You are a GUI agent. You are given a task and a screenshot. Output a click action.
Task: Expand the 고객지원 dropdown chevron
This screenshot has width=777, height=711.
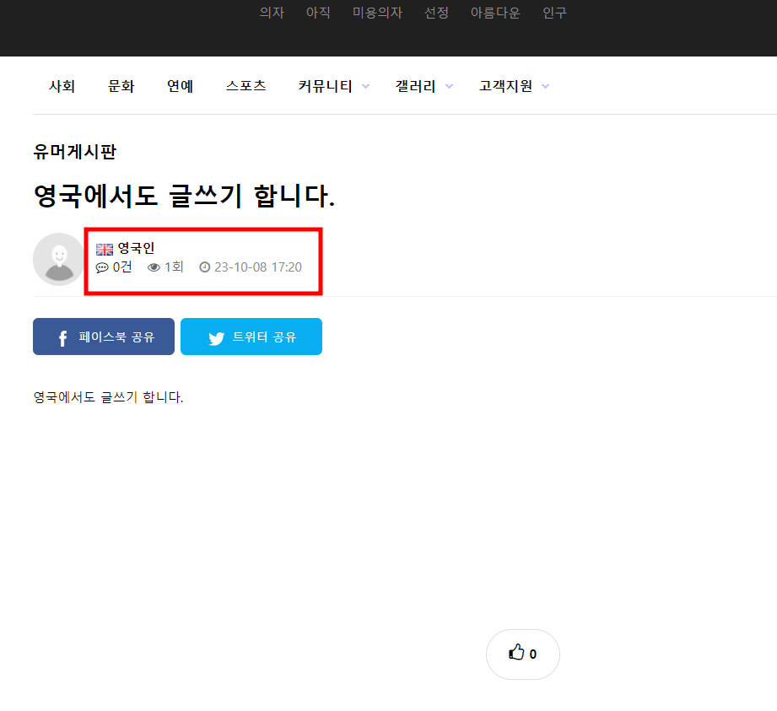coord(545,86)
